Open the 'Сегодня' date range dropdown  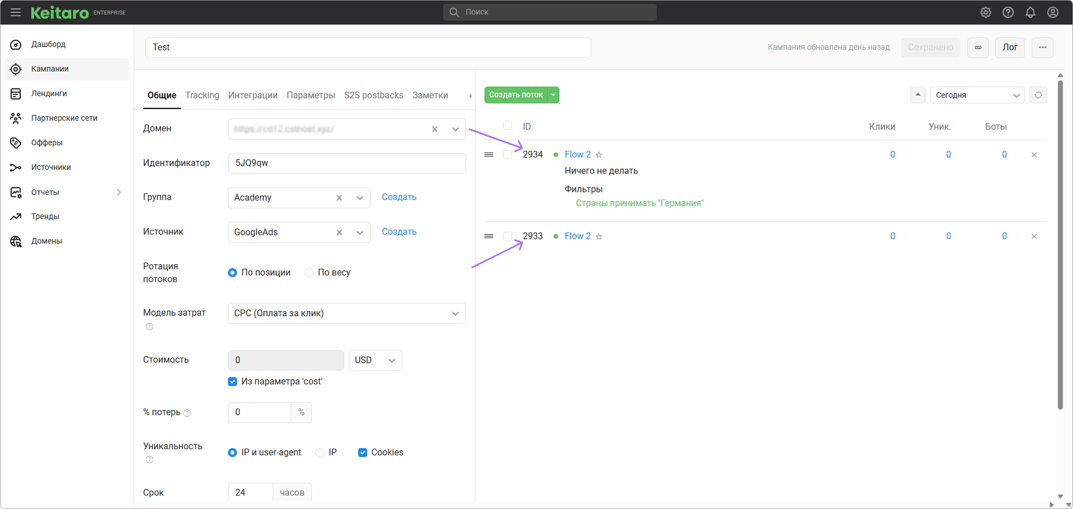point(977,95)
